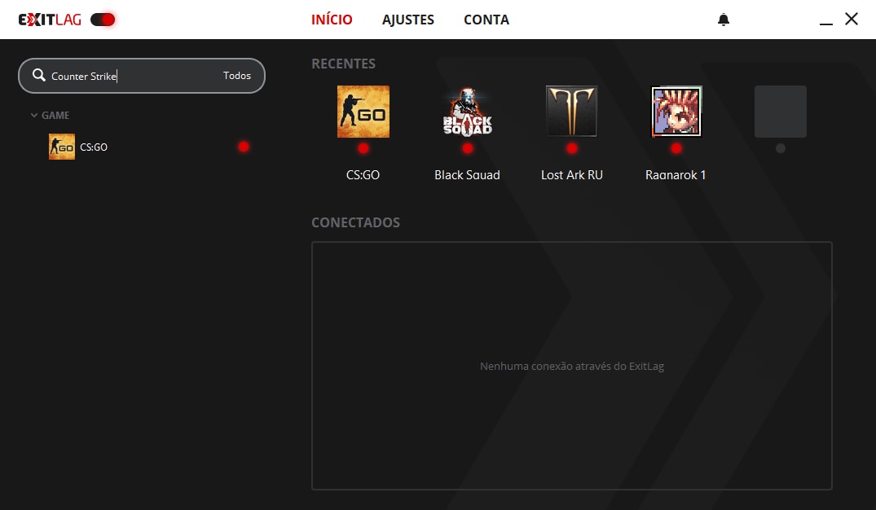Screen dimensions: 876x510
Task: Click 'Nenhuma conexão através do ExitLag' message
Action: pyautogui.click(x=572, y=367)
